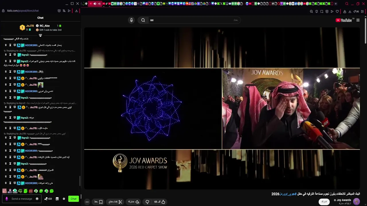Open the shop storefront icon
The height and width of the screenshot is (206, 367).
point(57,199)
